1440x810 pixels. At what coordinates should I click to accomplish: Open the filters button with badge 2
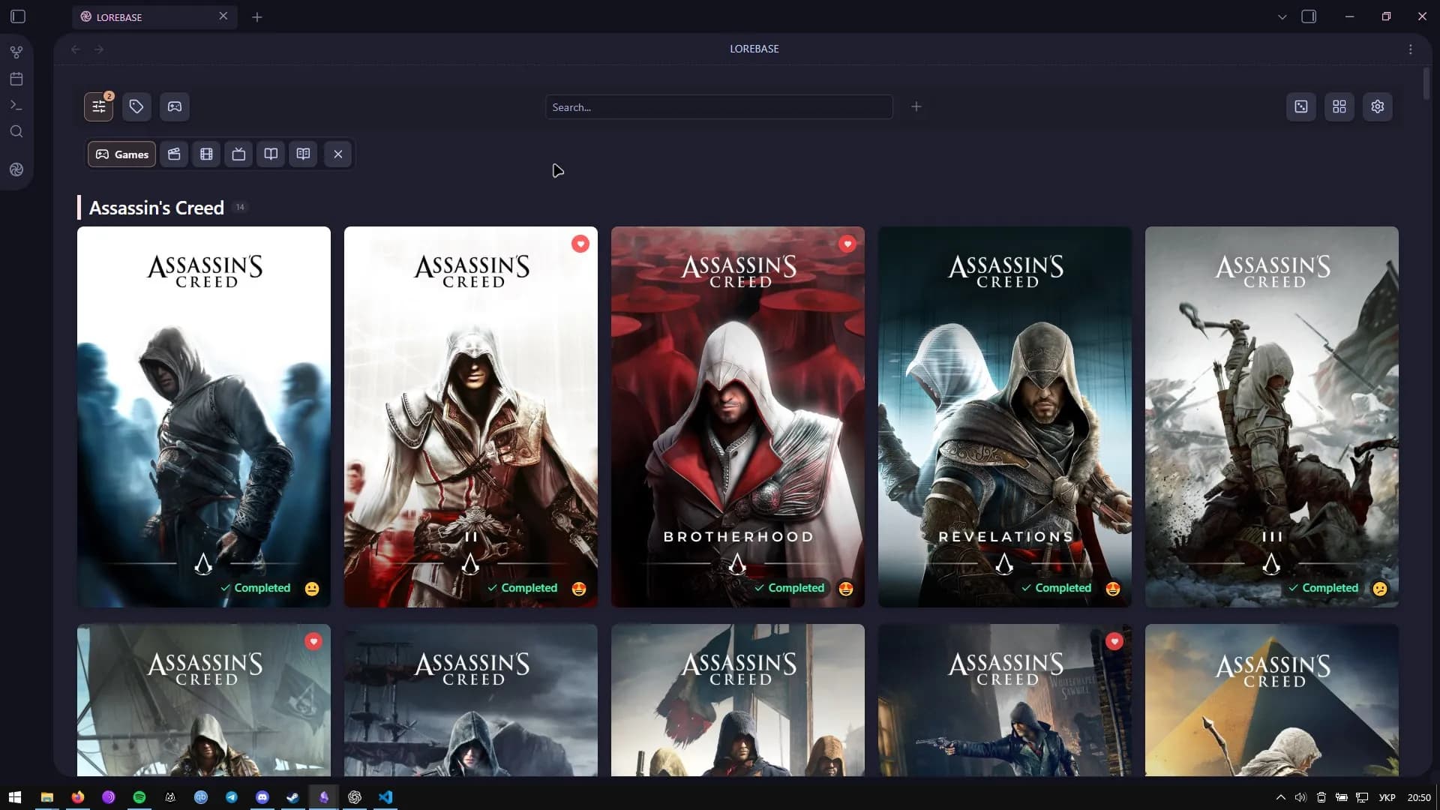(x=98, y=106)
